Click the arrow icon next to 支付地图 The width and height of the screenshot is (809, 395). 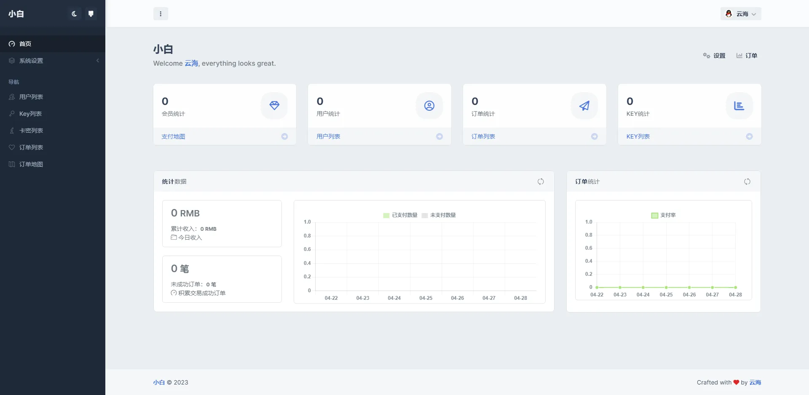[x=284, y=136]
